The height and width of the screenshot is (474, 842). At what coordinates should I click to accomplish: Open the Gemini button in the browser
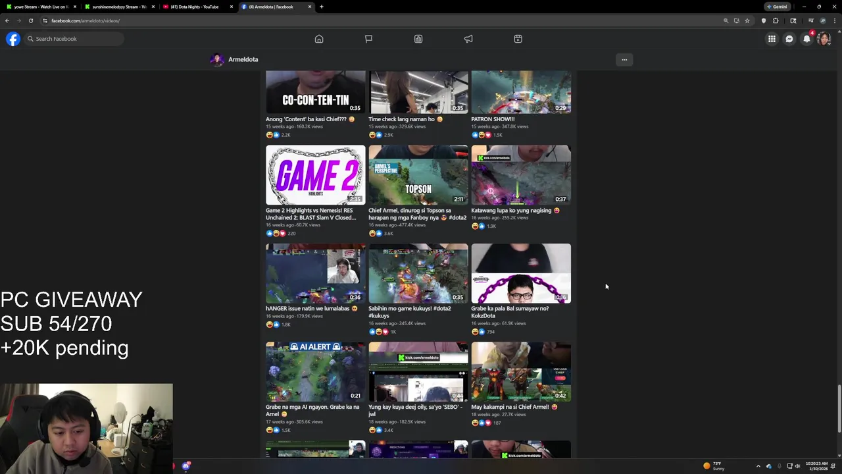click(777, 7)
